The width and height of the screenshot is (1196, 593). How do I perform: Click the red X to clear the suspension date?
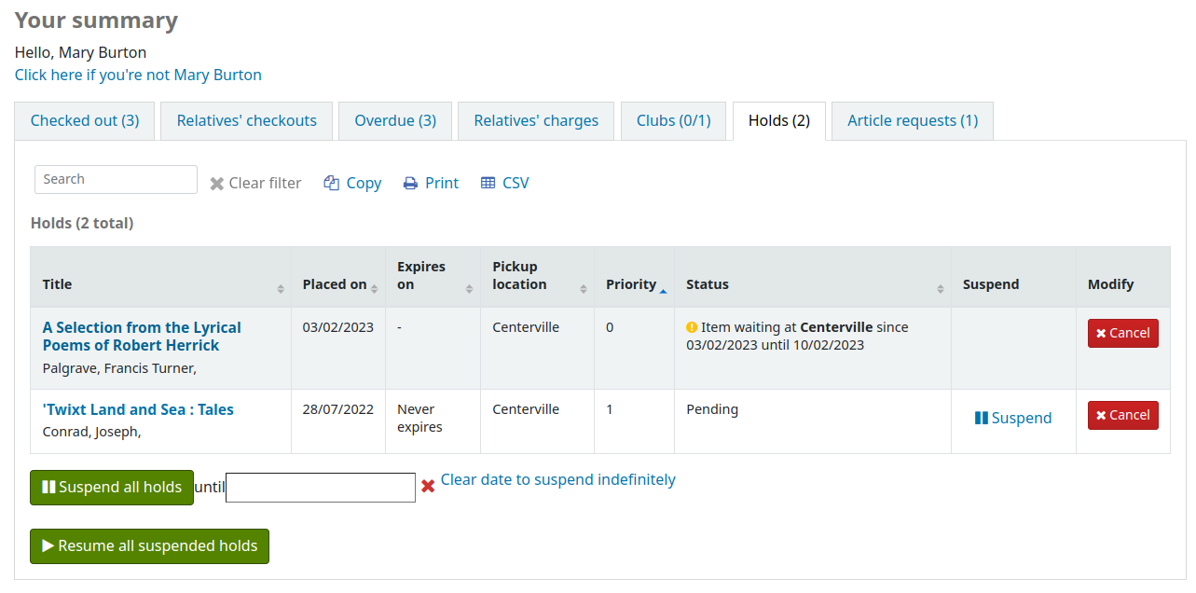pos(427,485)
